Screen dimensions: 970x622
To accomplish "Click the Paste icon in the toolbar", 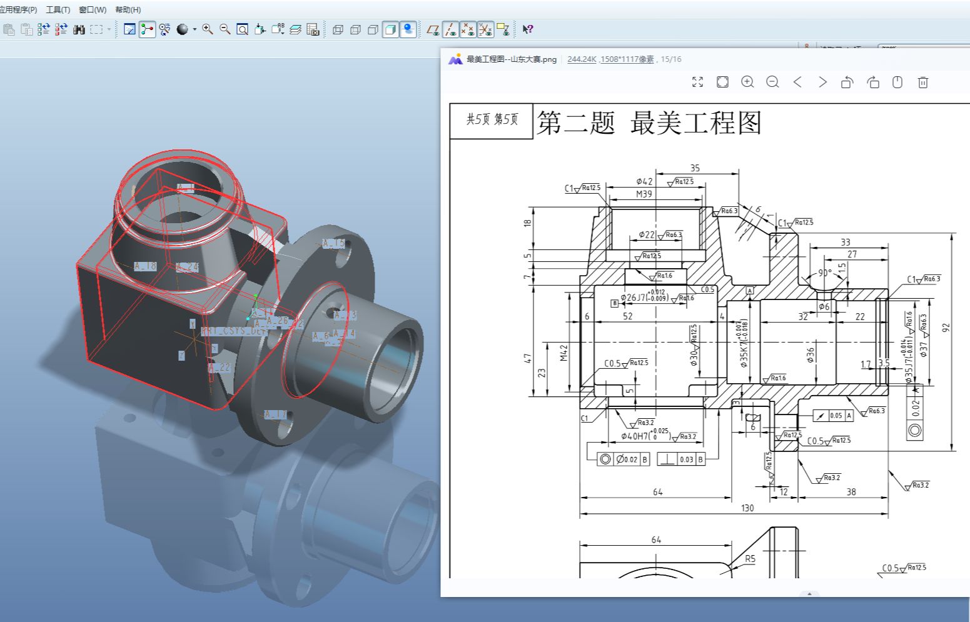I will coord(9,29).
